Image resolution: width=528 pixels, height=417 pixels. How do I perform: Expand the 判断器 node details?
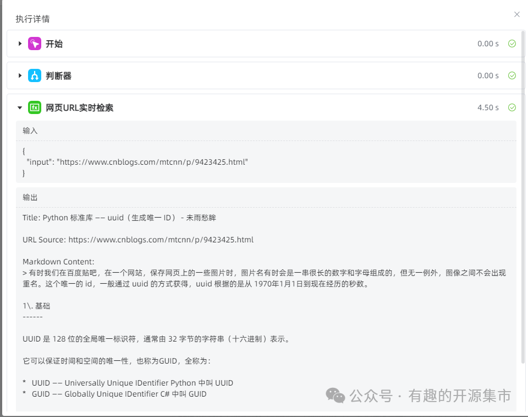20,75
